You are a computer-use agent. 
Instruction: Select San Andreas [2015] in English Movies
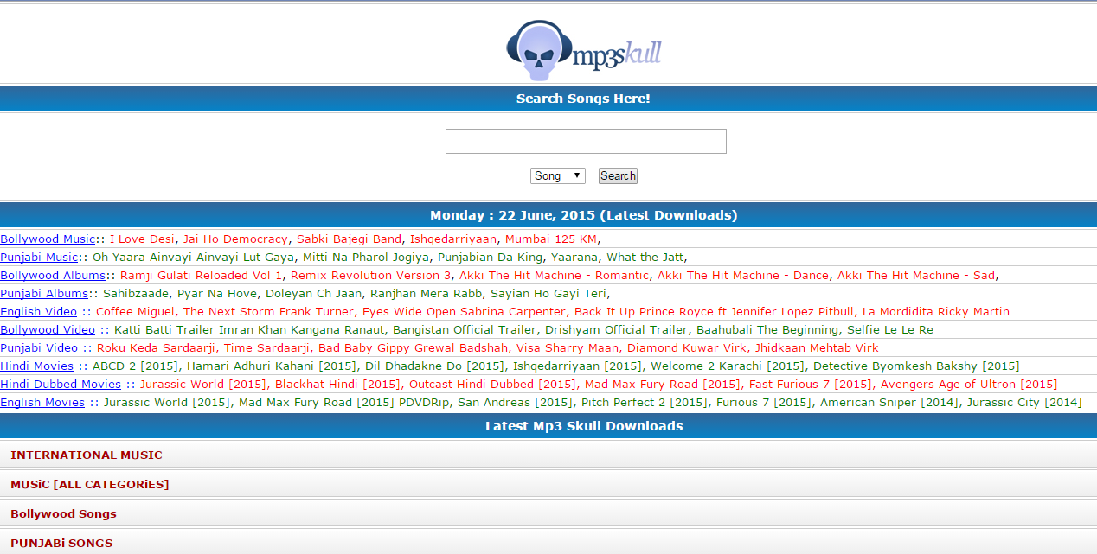[515, 402]
